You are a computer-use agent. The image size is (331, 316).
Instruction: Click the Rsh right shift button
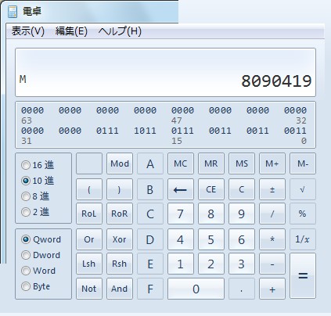120,264
